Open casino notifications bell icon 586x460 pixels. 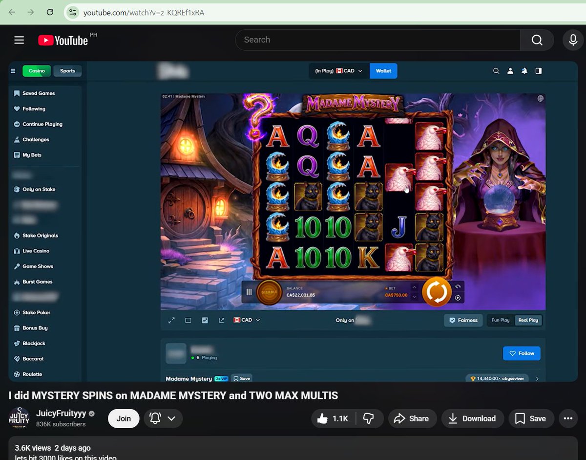(524, 71)
